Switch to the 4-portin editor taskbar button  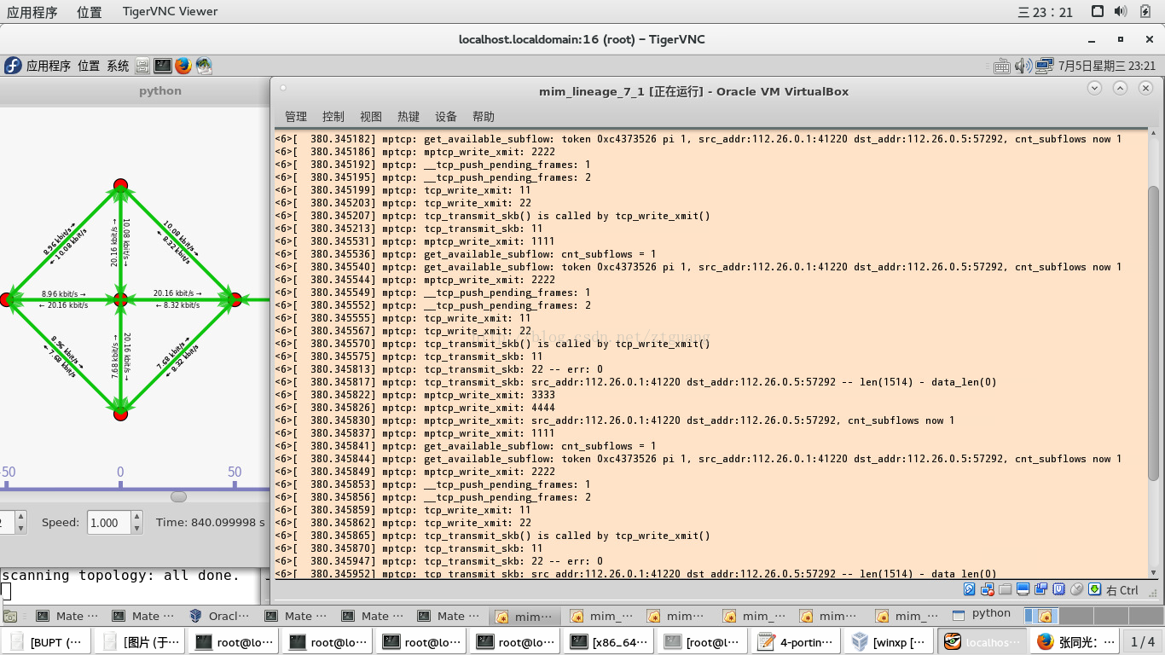coord(797,642)
